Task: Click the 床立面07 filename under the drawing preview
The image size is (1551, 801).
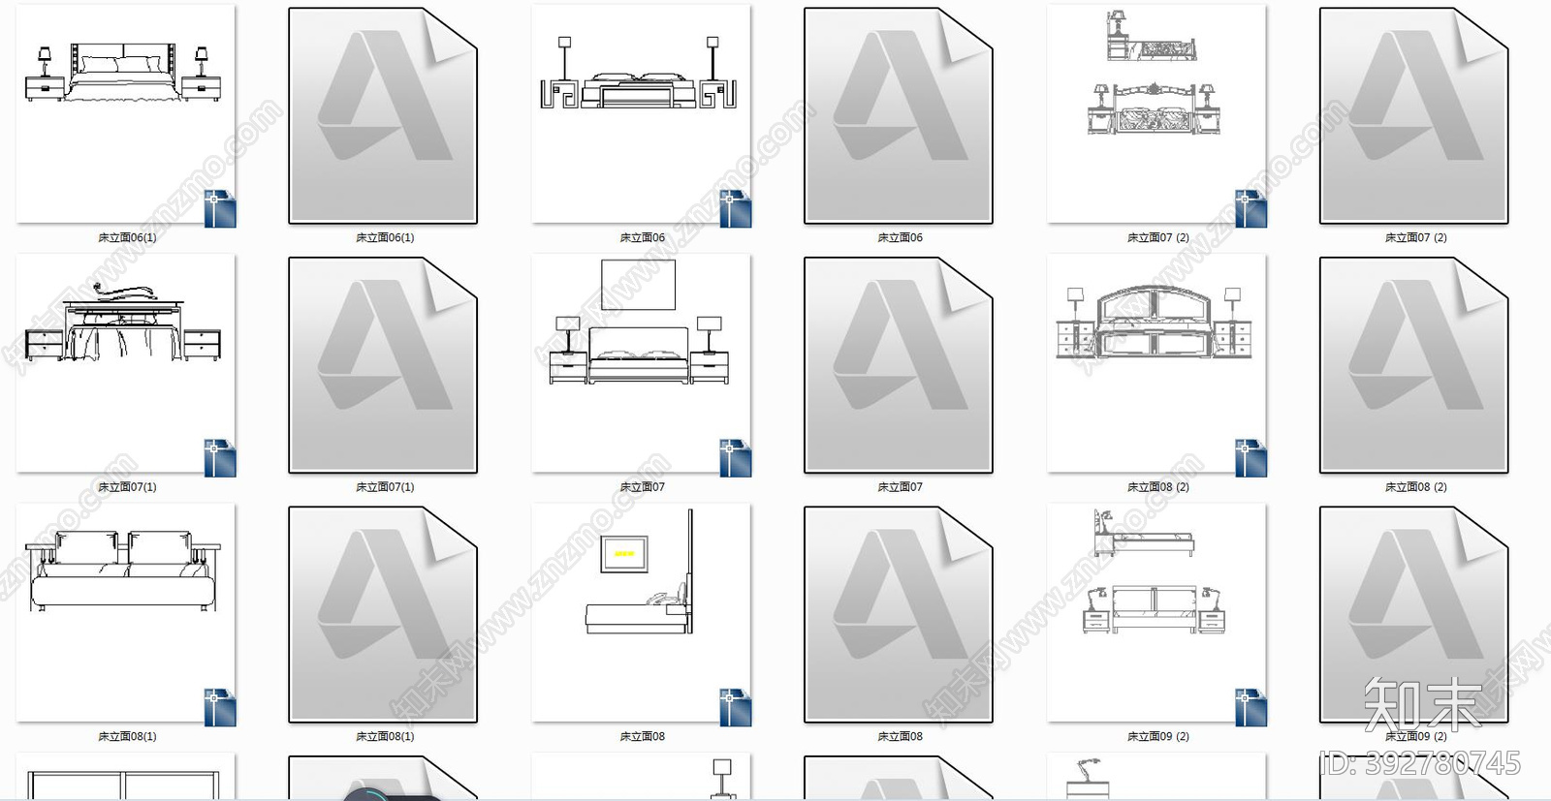Action: point(643,487)
